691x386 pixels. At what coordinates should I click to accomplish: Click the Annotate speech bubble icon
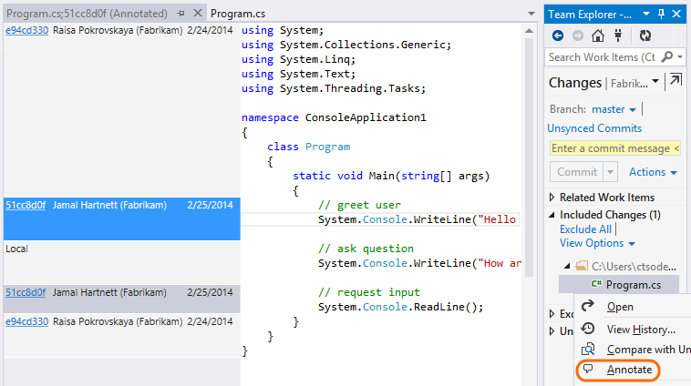[588, 369]
